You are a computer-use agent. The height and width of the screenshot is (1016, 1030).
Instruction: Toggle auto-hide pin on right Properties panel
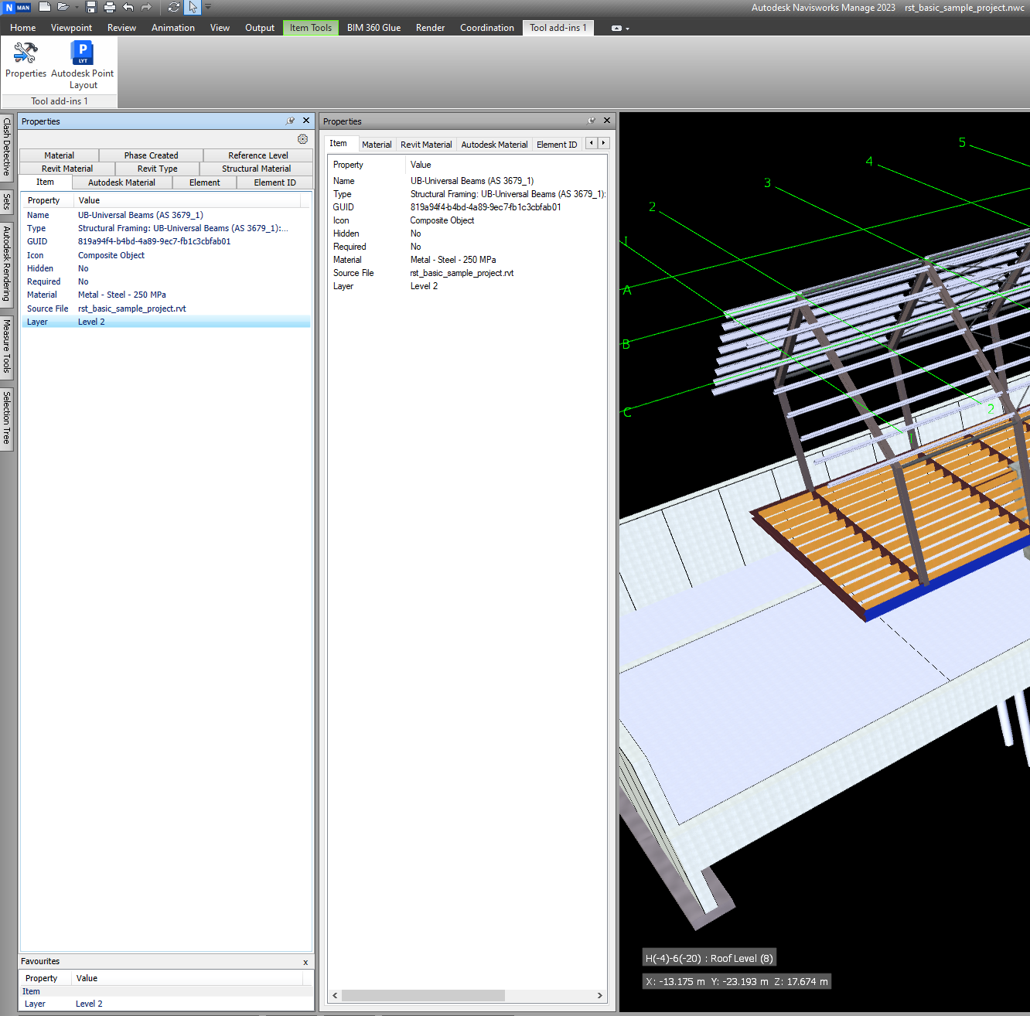(591, 121)
